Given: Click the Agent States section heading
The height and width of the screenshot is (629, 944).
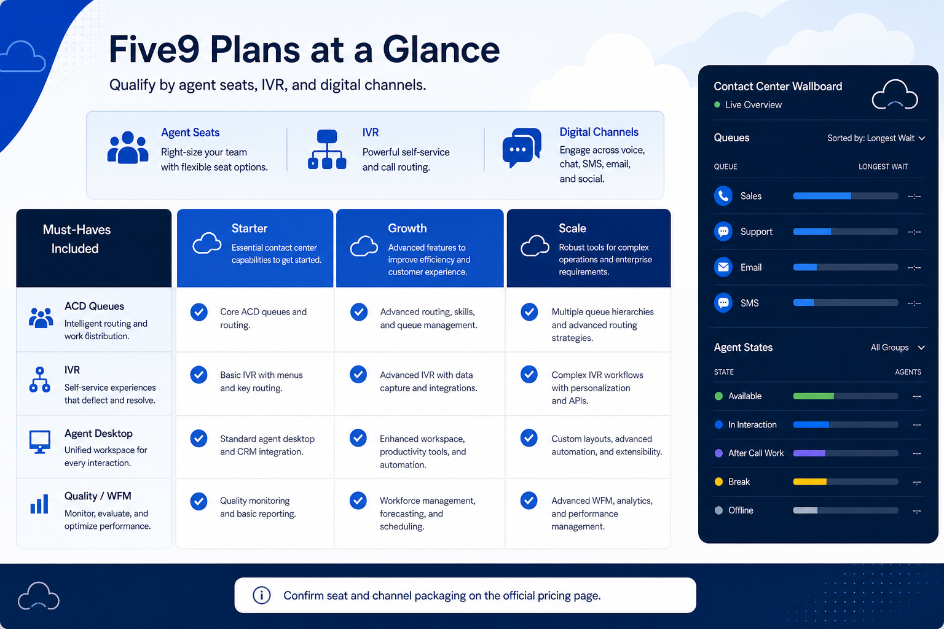Looking at the screenshot, I should coord(743,348).
